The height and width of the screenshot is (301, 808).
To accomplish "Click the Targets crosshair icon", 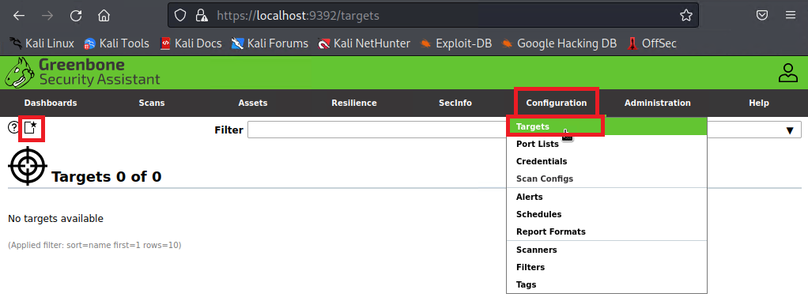I will [x=28, y=166].
